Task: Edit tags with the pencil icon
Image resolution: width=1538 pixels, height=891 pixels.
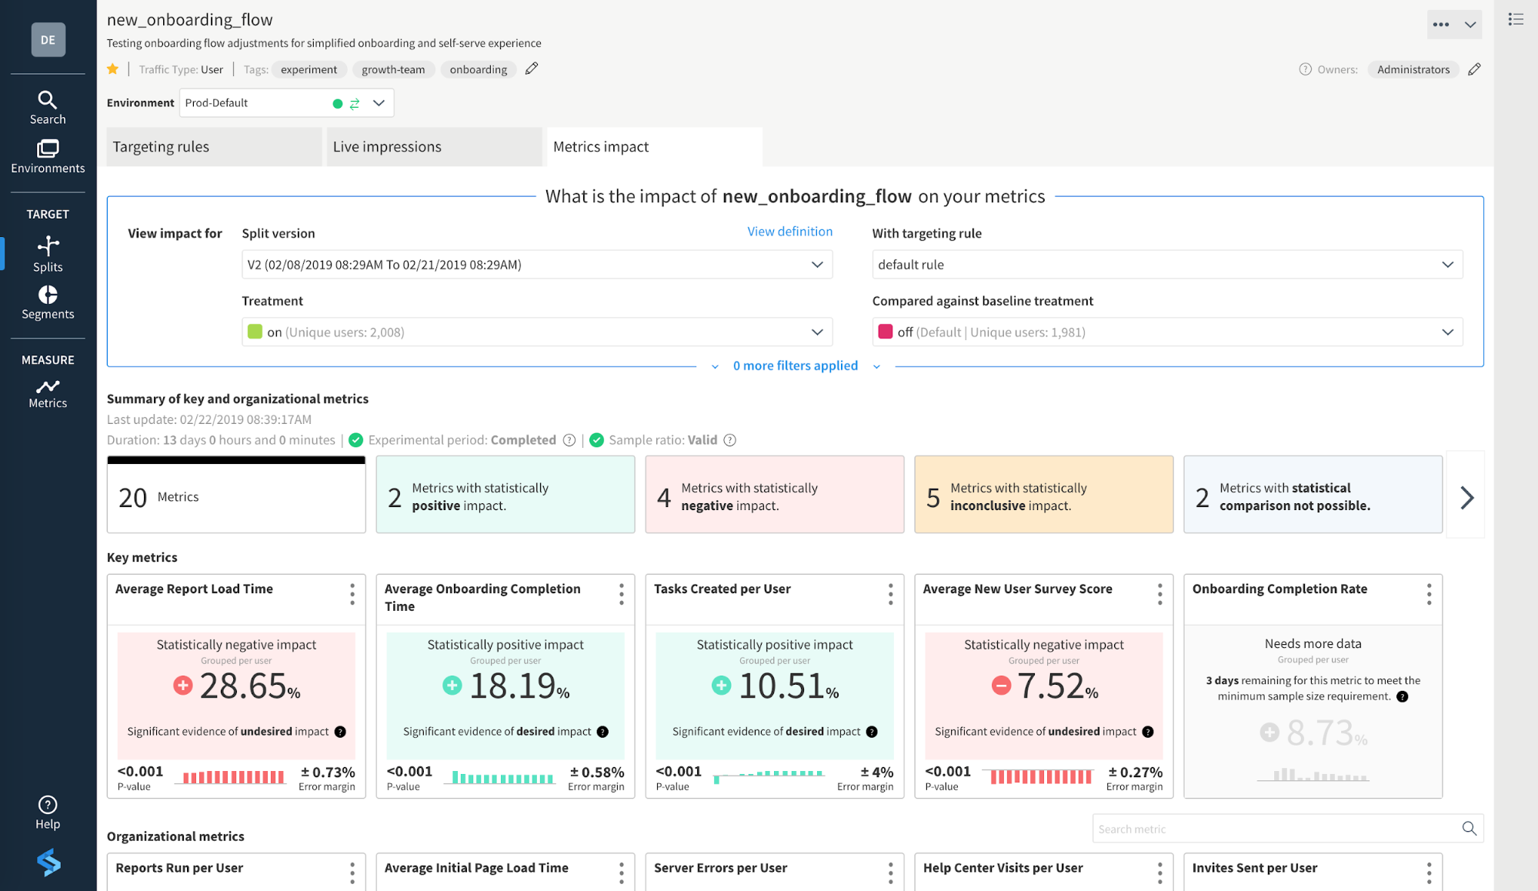Action: (532, 69)
